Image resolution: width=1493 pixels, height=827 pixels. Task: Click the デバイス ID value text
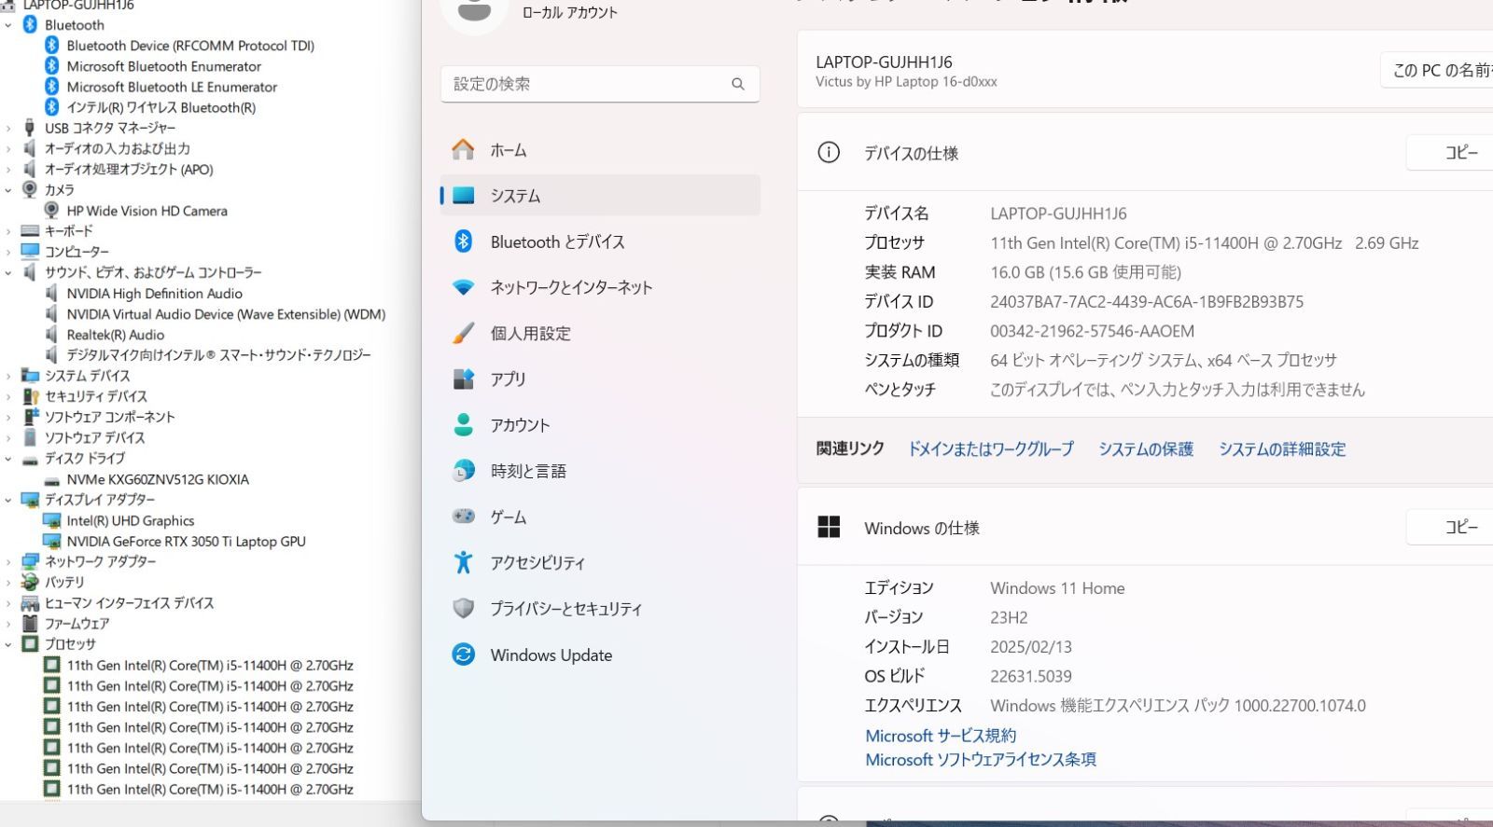1147,301
